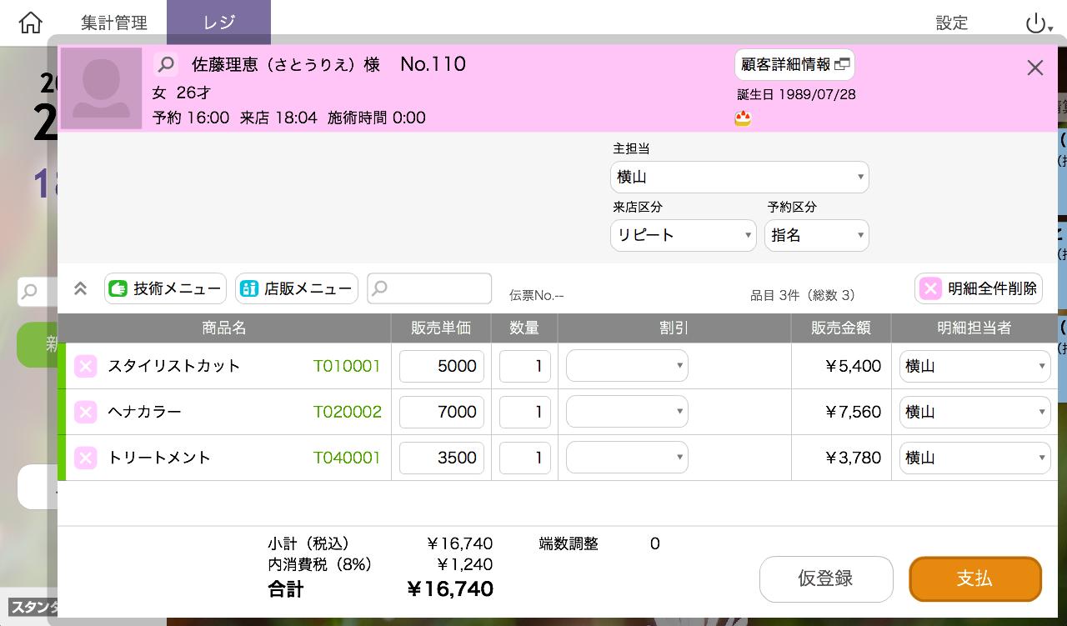This screenshot has width=1067, height=626.
Task: Click the 販売金額 column header
Action: (841, 328)
